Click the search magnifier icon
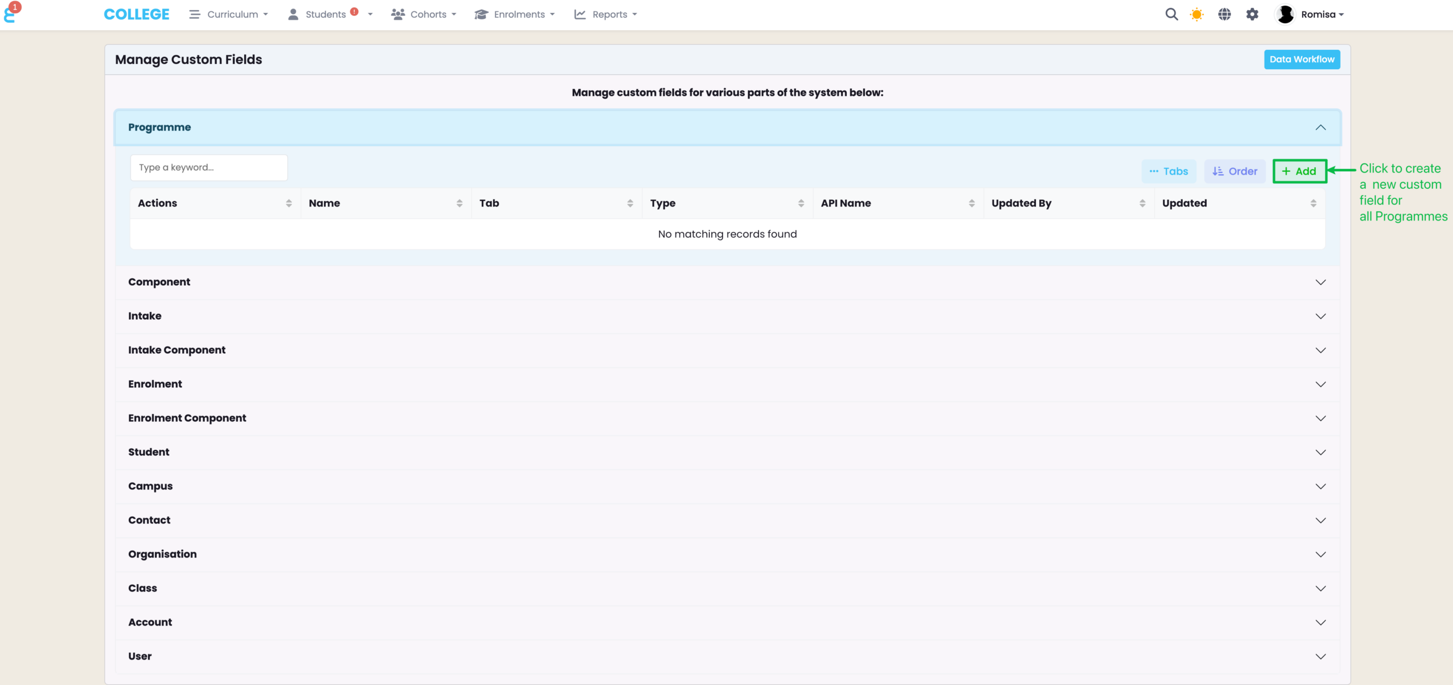Image resolution: width=1453 pixels, height=685 pixels. coord(1171,14)
